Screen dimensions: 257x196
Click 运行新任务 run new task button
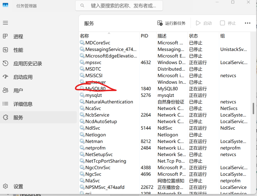point(171,23)
